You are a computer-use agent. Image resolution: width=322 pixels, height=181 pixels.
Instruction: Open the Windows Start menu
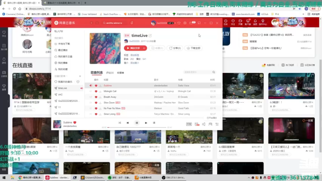(4, 177)
